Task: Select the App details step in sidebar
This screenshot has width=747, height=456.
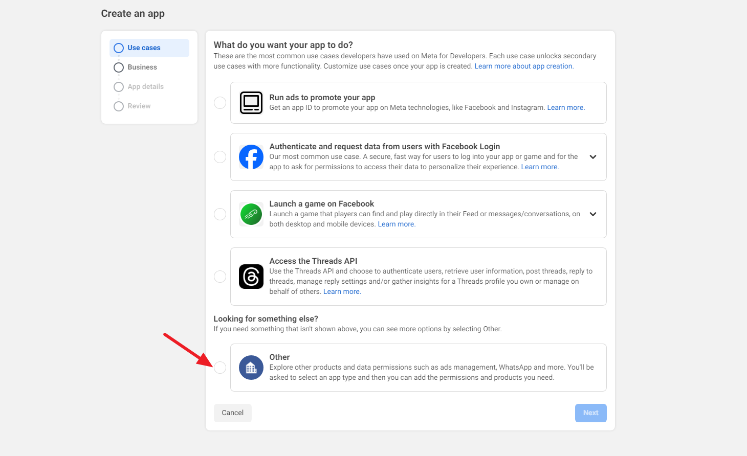Action: coord(119,86)
